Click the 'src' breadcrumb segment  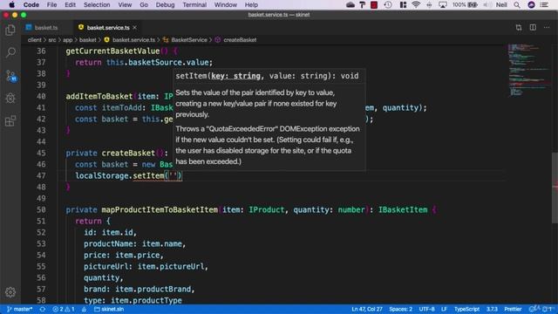point(52,40)
